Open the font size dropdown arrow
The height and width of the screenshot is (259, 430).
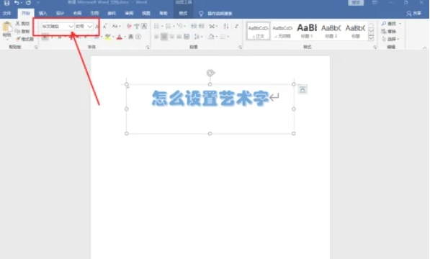(x=90, y=27)
